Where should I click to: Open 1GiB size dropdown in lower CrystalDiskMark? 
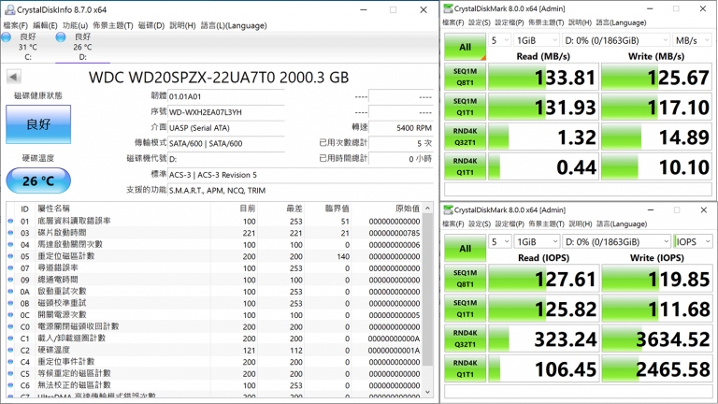pos(537,241)
